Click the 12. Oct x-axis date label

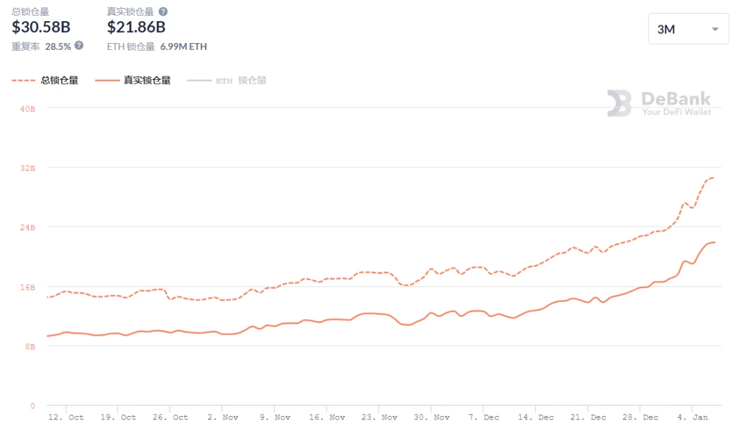[x=66, y=417]
